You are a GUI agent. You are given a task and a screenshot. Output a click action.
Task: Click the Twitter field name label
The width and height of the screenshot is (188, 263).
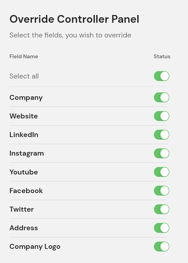click(22, 209)
